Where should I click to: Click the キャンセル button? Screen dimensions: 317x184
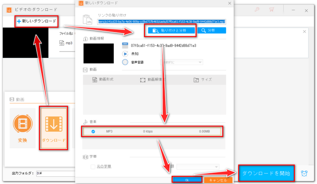coord(218,180)
